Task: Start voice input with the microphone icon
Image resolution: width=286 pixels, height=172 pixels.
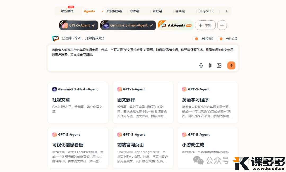Action: (201, 65)
